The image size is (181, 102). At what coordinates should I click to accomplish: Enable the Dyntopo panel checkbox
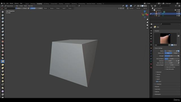tap(156, 84)
